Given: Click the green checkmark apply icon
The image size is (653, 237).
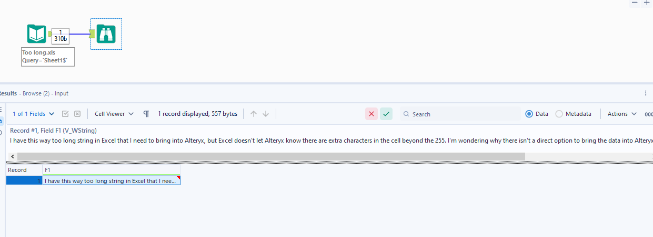Looking at the screenshot, I should (387, 114).
